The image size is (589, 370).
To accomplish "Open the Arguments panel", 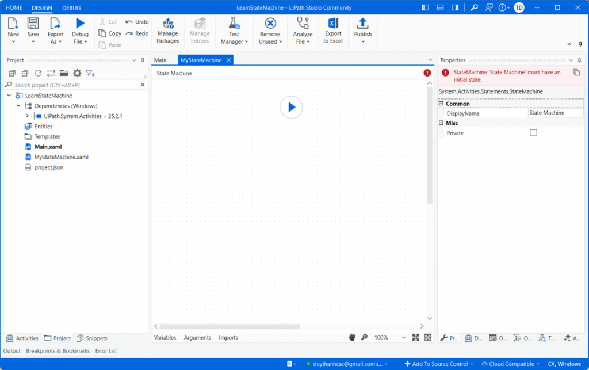I will point(197,337).
